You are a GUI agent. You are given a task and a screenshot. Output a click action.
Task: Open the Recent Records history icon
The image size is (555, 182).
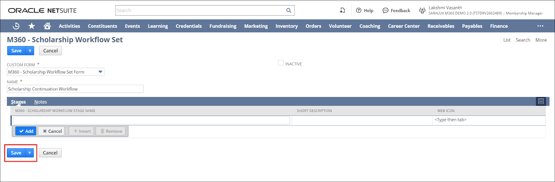point(16,26)
